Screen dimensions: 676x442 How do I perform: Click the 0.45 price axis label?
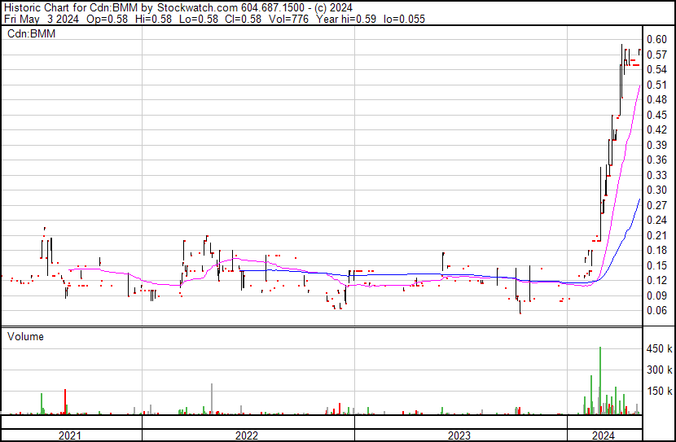click(x=657, y=115)
